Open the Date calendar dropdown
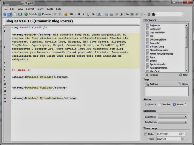 click(182, 134)
